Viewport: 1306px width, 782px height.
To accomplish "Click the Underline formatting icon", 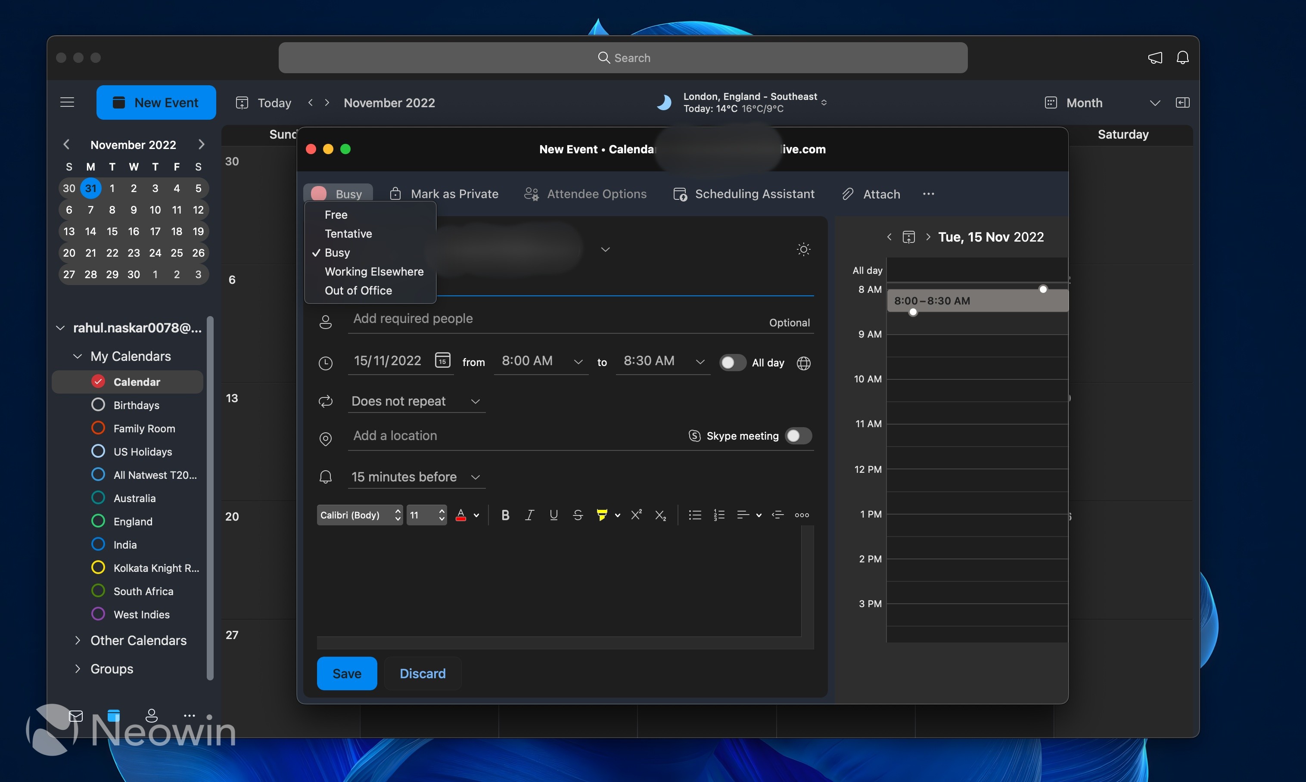I will point(553,515).
